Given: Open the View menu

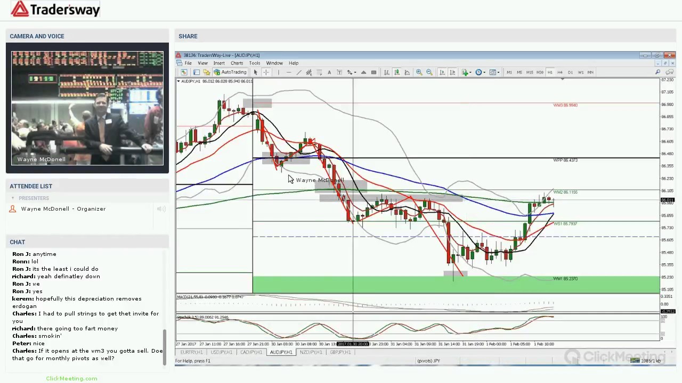Looking at the screenshot, I should 202,63.
